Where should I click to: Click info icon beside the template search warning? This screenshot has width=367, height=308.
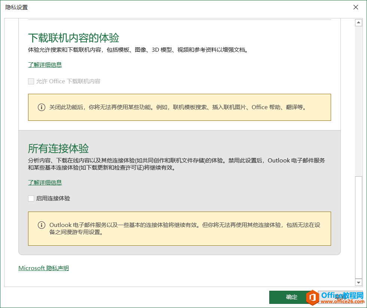[41, 107]
